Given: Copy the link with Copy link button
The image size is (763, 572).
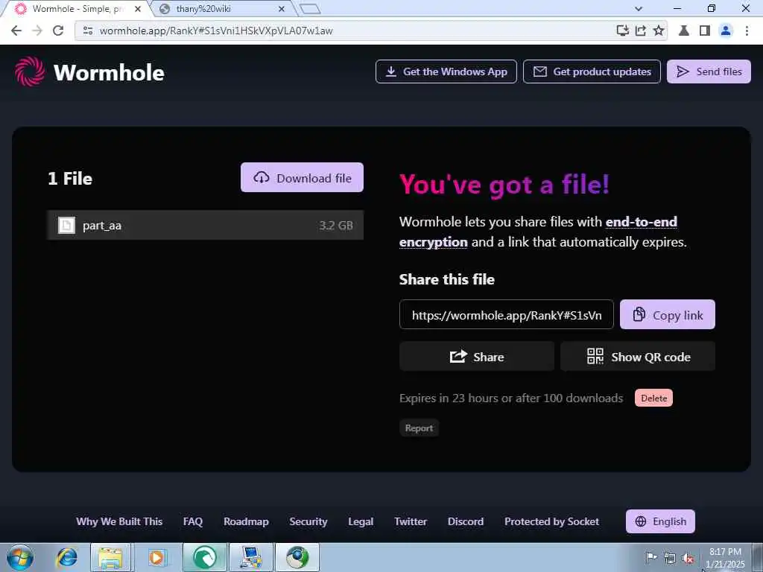Looking at the screenshot, I should [x=667, y=315].
